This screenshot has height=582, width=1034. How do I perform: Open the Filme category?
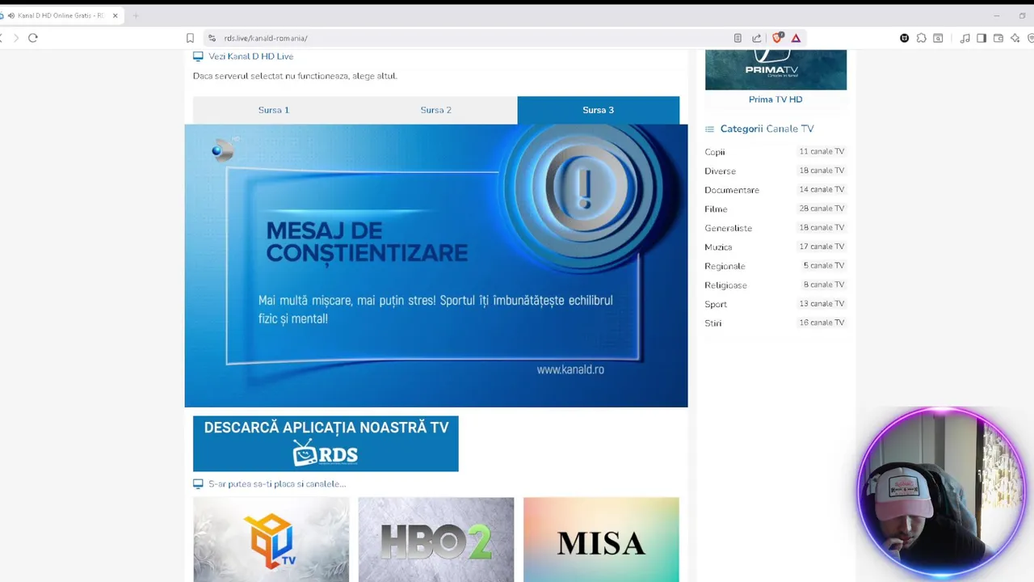[716, 209]
